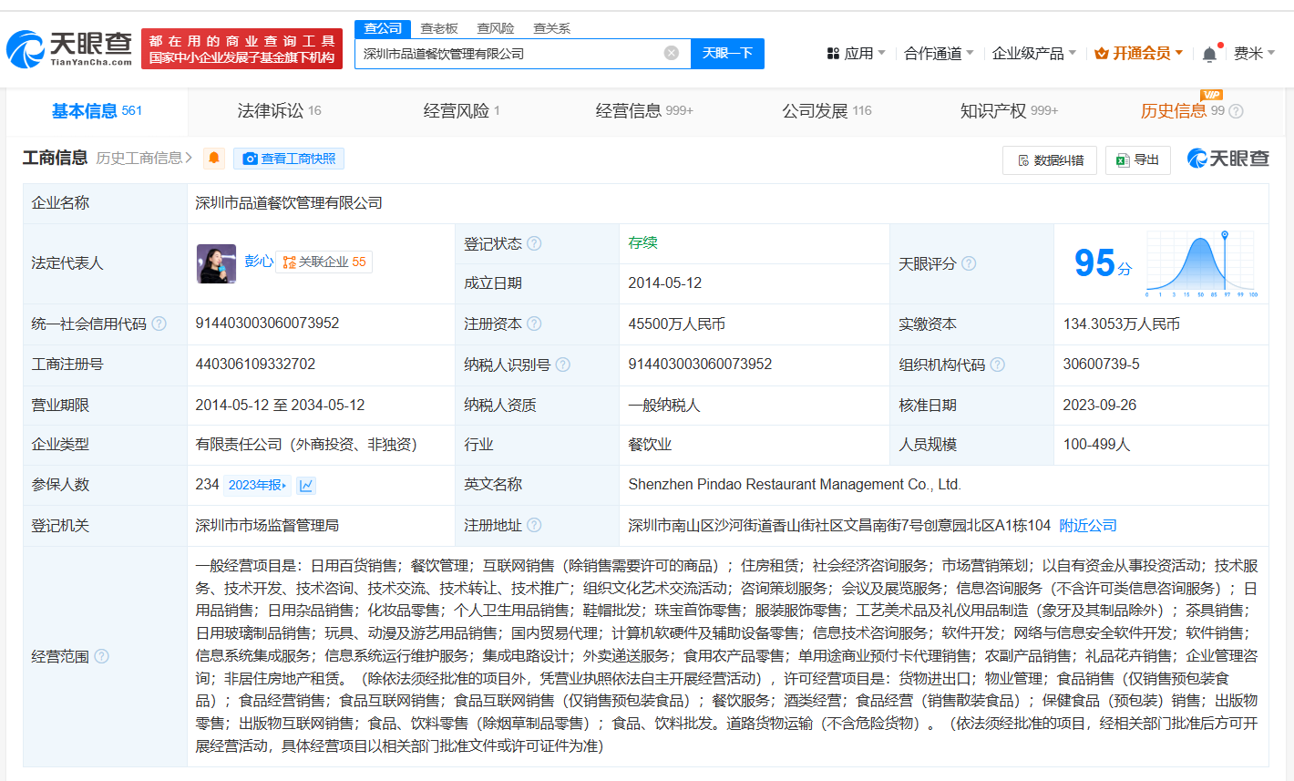Open the insured count trend chart icon
The width and height of the screenshot is (1294, 781).
point(306,486)
